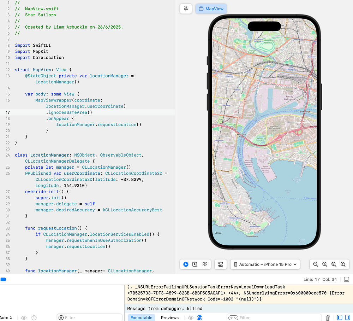
Task: Open the Auto variables scope dropdown
Action: click(x=6, y=317)
